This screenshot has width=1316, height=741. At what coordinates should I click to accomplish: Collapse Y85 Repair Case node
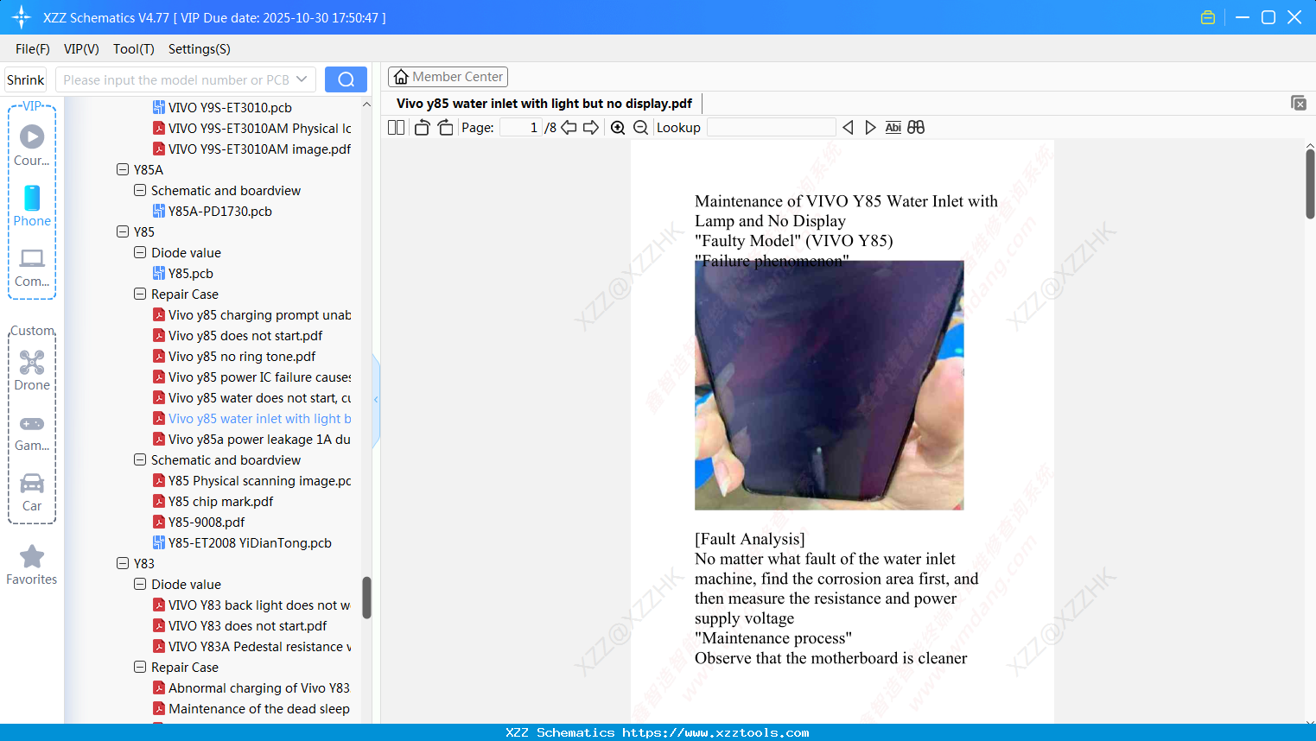click(140, 294)
